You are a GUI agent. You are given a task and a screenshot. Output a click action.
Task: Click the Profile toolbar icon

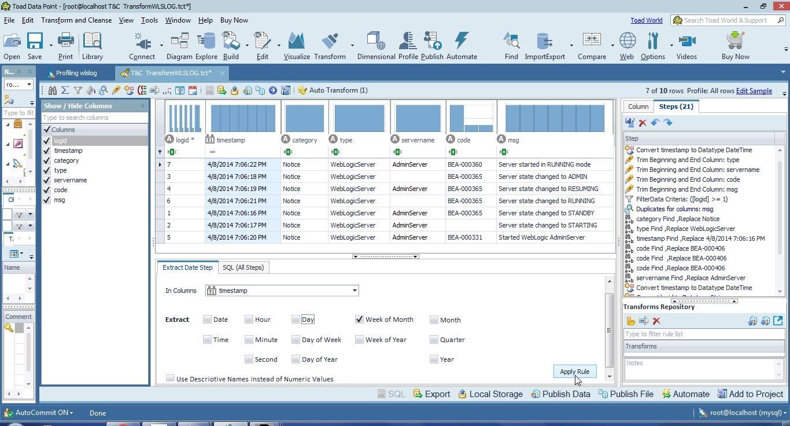(x=408, y=46)
